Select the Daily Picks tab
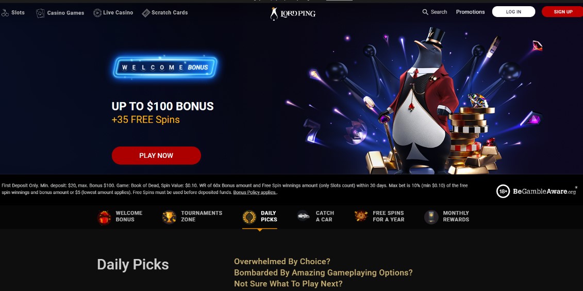Screen dimensions: 583x291 (259, 217)
